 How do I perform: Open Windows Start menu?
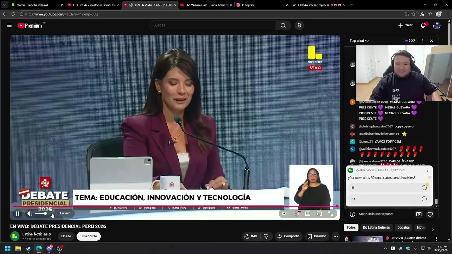point(7,248)
